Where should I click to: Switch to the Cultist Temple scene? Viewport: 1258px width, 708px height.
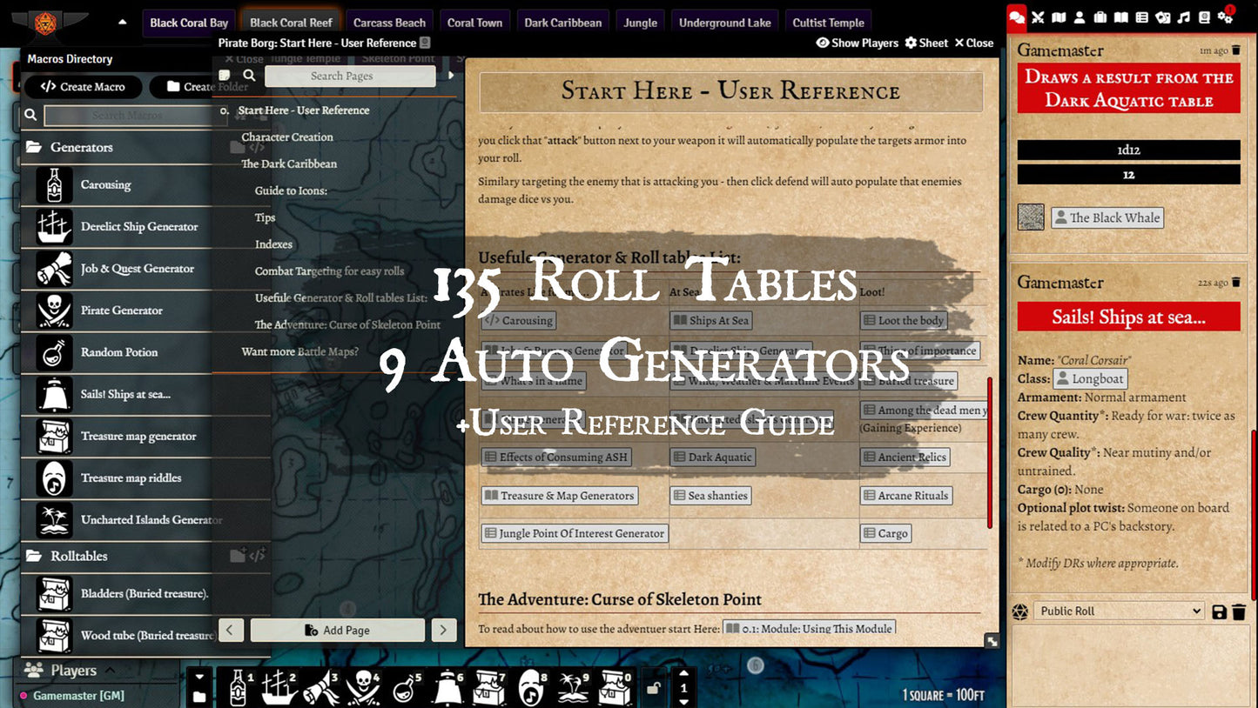pyautogui.click(x=828, y=23)
